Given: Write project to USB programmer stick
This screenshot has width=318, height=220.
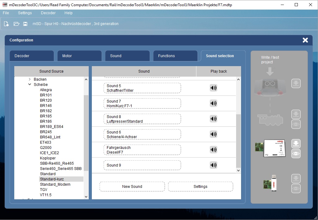Looking at the screenshot, I should (296, 179).
